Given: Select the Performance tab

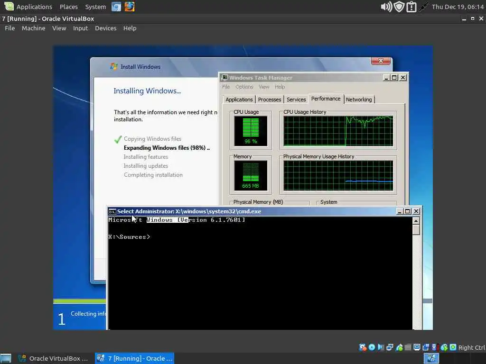Looking at the screenshot, I should [326, 99].
